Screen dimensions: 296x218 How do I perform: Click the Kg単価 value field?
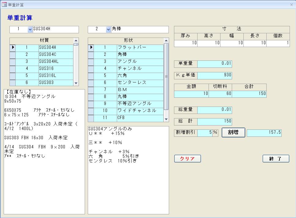click(214, 75)
